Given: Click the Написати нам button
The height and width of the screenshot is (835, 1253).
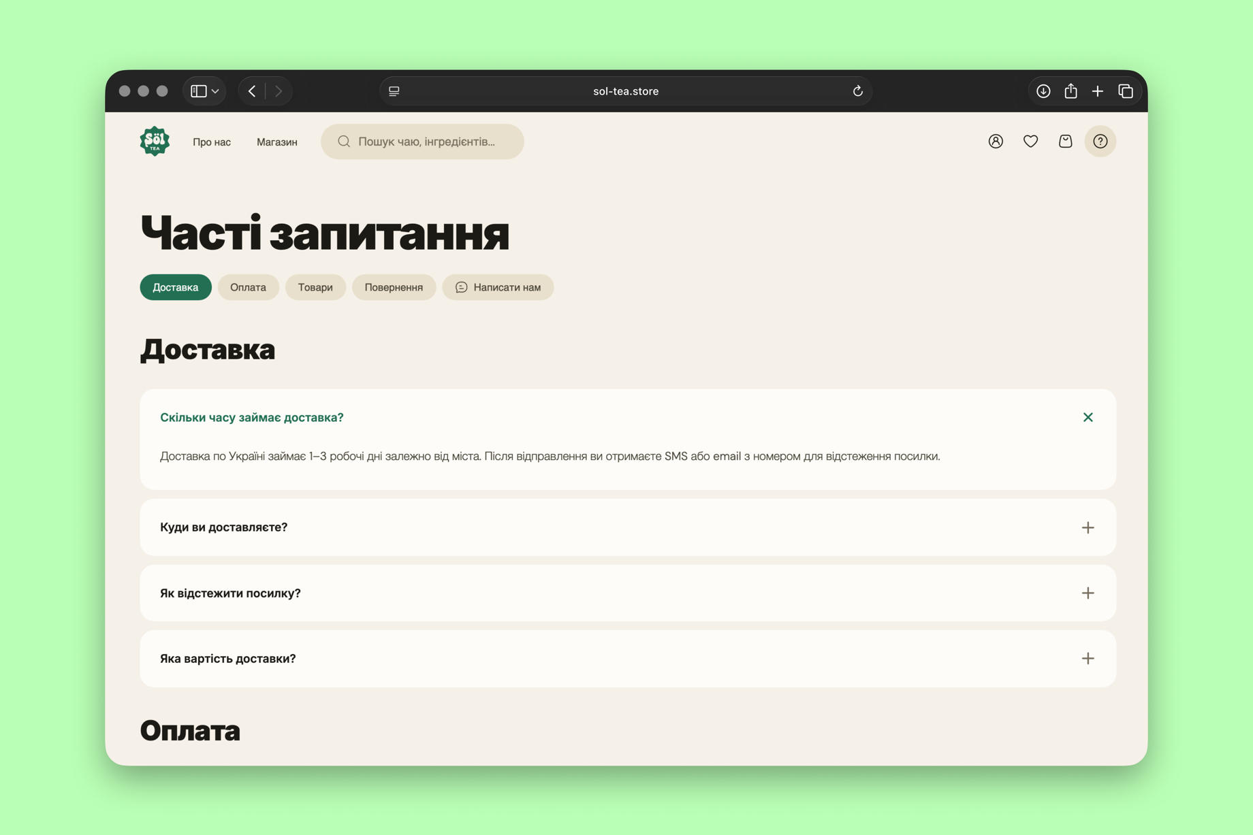Looking at the screenshot, I should 498,287.
